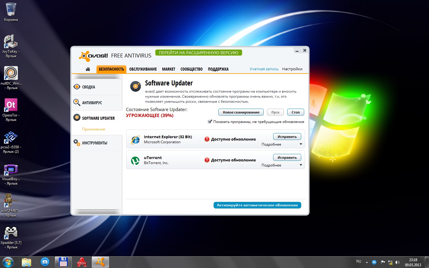The width and height of the screenshot is (429, 268).
Task: Click the red alert icon for Internet Explorer
Action: [x=207, y=139]
